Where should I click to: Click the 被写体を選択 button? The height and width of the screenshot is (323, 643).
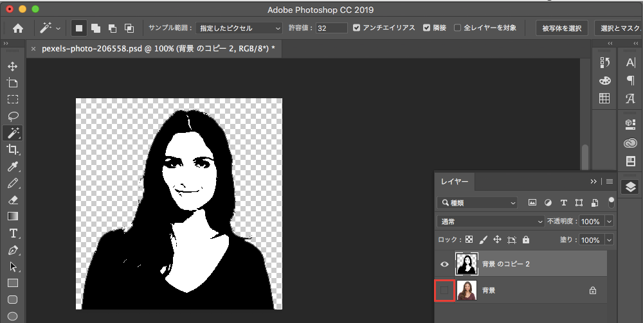pyautogui.click(x=561, y=28)
